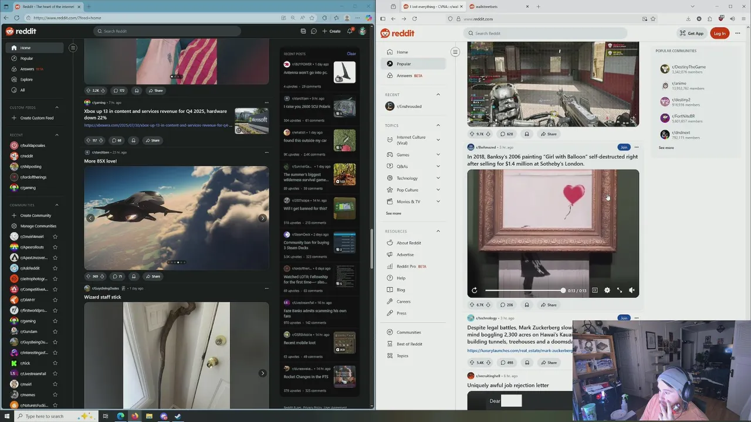Collapse the Resources section in light Reddit
This screenshot has width=751, height=422.
[438, 231]
